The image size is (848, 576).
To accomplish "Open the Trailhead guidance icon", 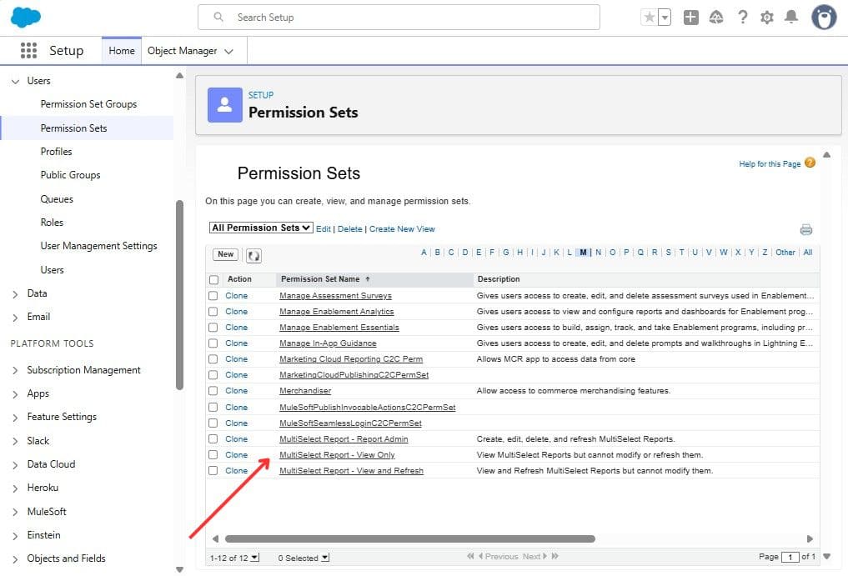I will point(716,17).
